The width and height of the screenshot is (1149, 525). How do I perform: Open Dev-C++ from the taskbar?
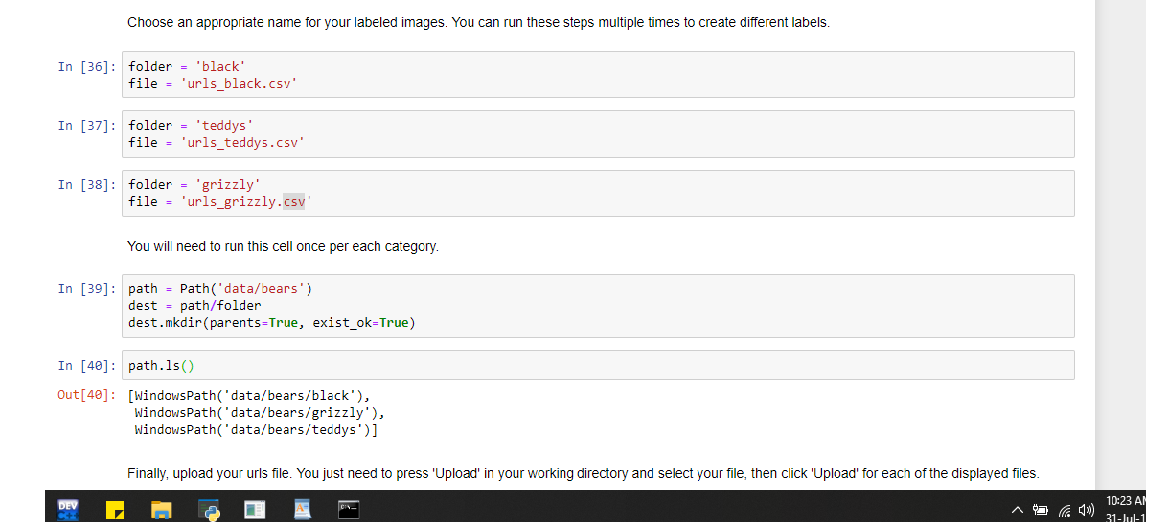coord(68,509)
